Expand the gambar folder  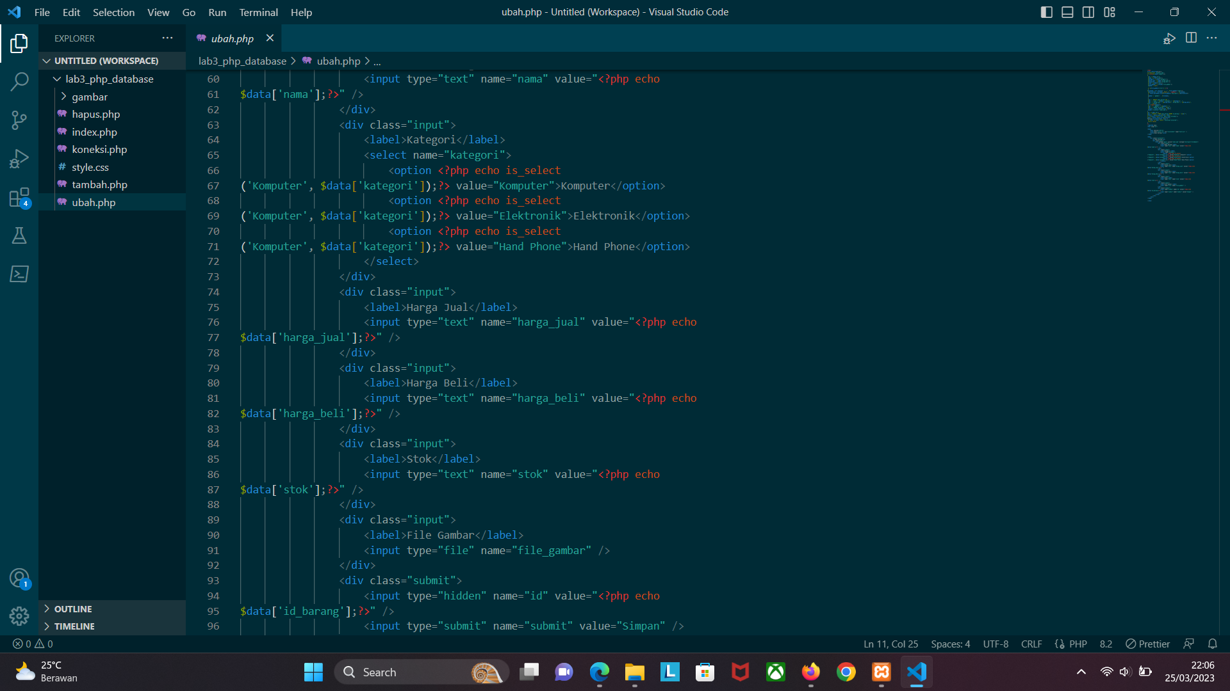click(x=90, y=97)
